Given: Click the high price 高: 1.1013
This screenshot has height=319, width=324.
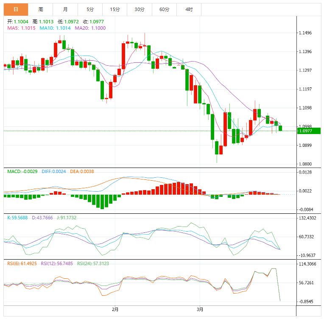Looking at the screenshot, I should pos(43,22).
